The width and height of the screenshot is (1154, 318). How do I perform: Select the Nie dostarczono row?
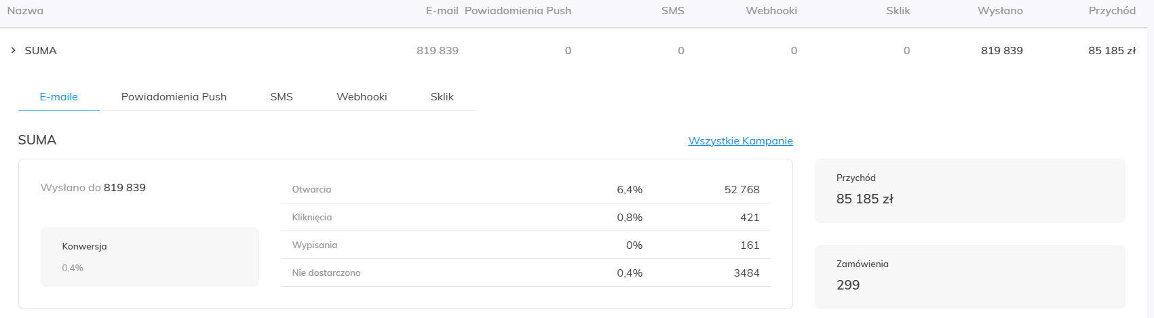[525, 273]
